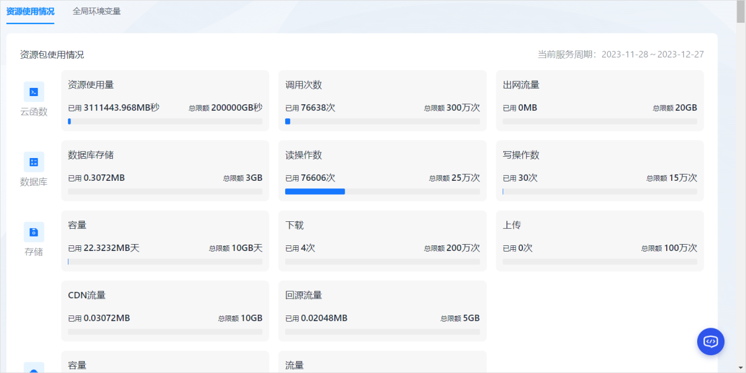This screenshot has width=746, height=373.
Task: Click the 调用次数 progress bar
Action: click(383, 121)
